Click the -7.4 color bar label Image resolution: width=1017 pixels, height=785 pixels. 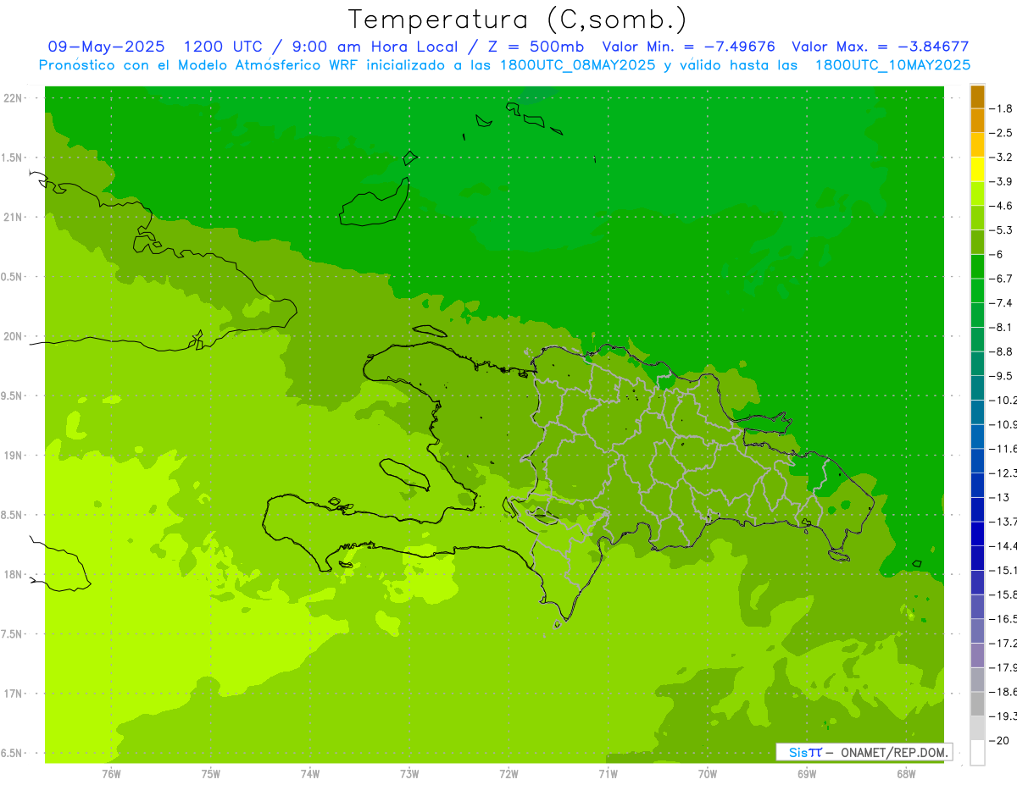coord(1001,303)
